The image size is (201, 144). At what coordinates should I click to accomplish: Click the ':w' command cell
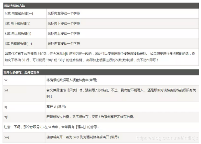pos(24,80)
